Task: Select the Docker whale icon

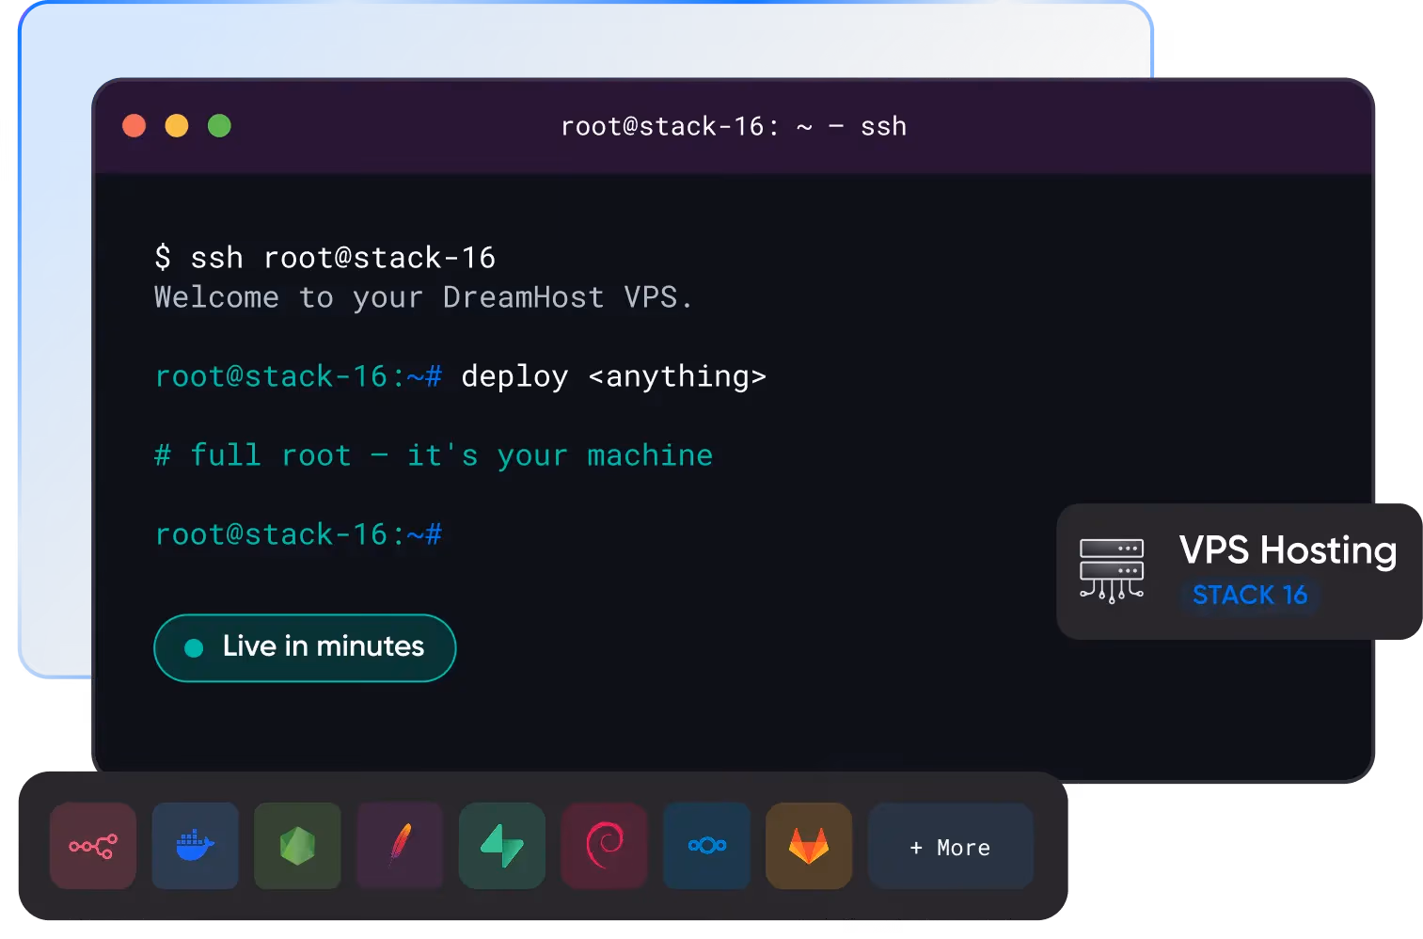Action: pos(196,846)
